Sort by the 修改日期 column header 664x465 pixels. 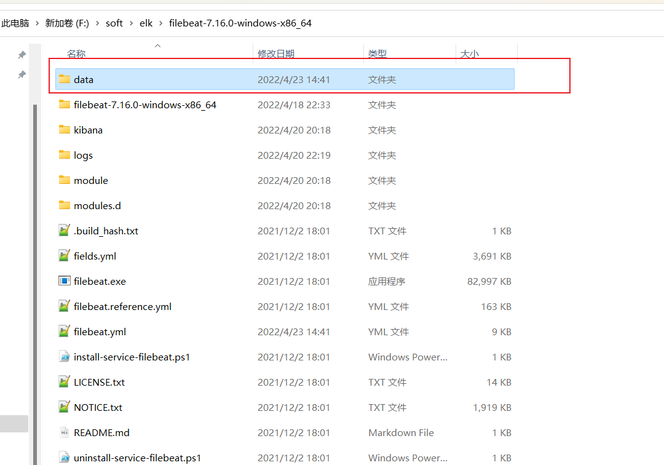click(276, 54)
